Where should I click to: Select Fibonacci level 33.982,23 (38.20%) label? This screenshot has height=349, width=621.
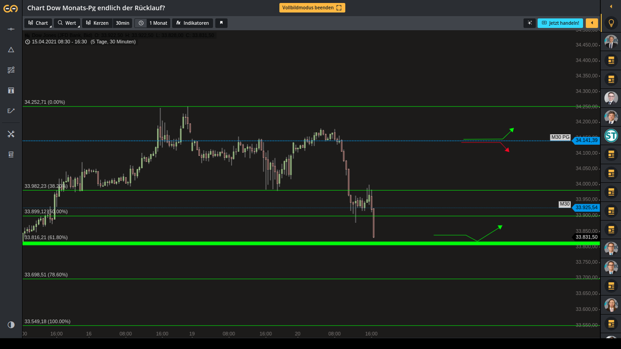tap(46, 186)
